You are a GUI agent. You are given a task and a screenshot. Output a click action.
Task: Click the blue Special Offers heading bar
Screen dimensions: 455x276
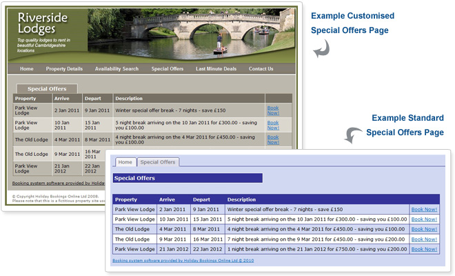coord(188,178)
